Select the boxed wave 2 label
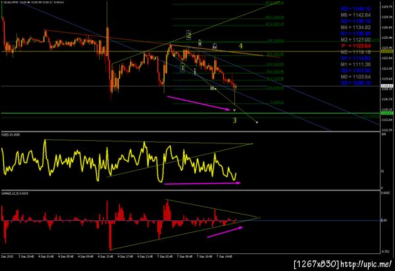Screen dimensions: 395x271 [189, 35]
